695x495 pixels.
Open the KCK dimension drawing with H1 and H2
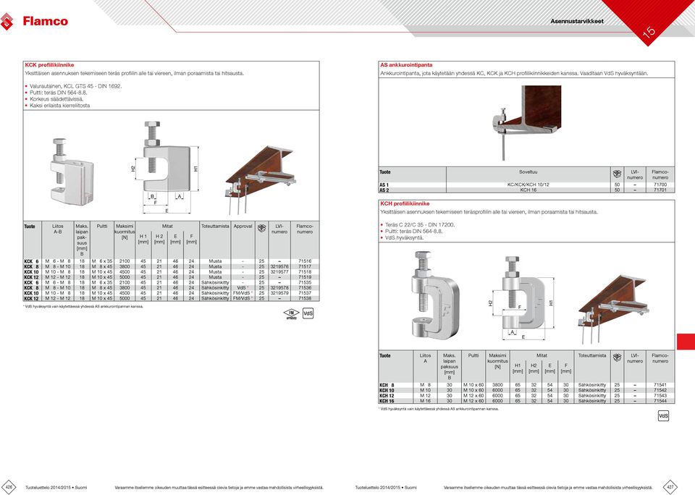point(165,167)
